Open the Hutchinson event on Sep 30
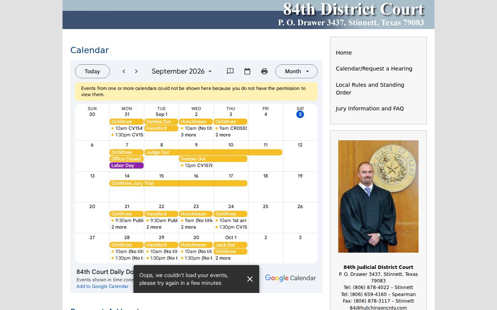 [196, 245]
